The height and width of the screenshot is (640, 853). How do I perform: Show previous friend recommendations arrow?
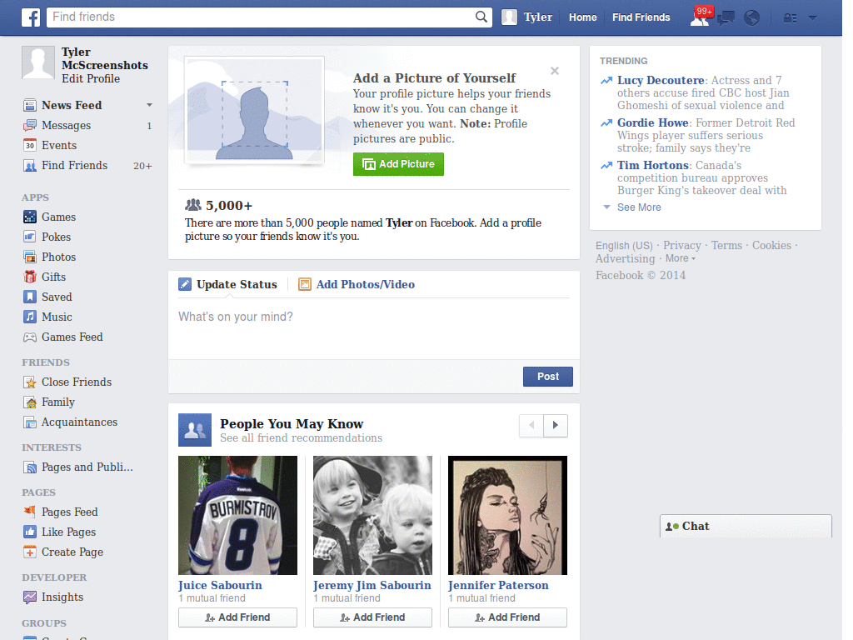pos(531,426)
